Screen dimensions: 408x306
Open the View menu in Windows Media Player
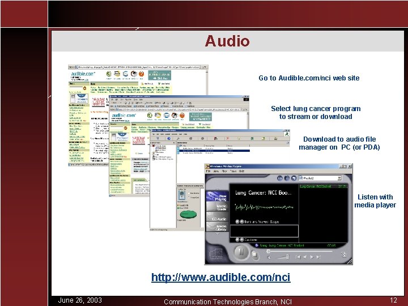(216, 171)
